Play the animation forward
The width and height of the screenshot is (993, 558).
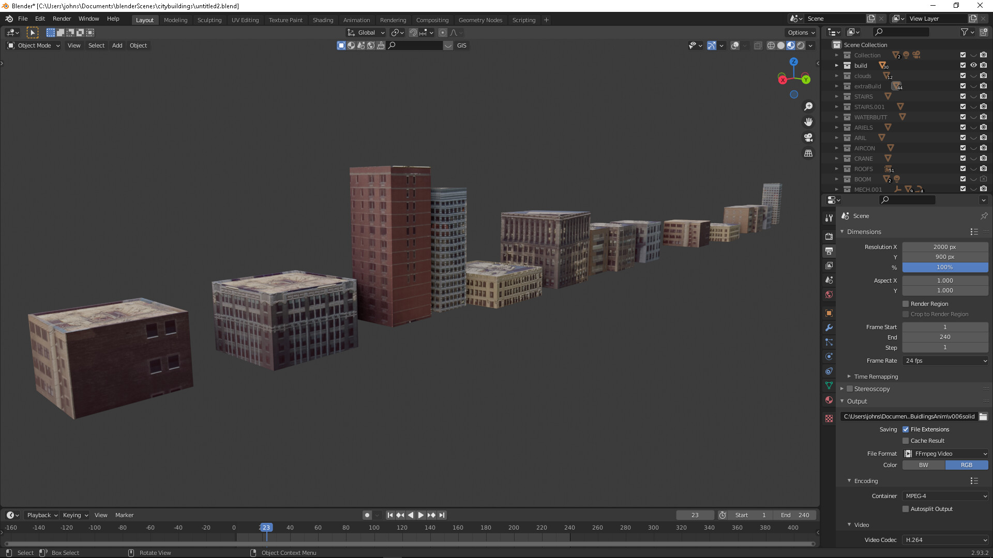(x=421, y=515)
